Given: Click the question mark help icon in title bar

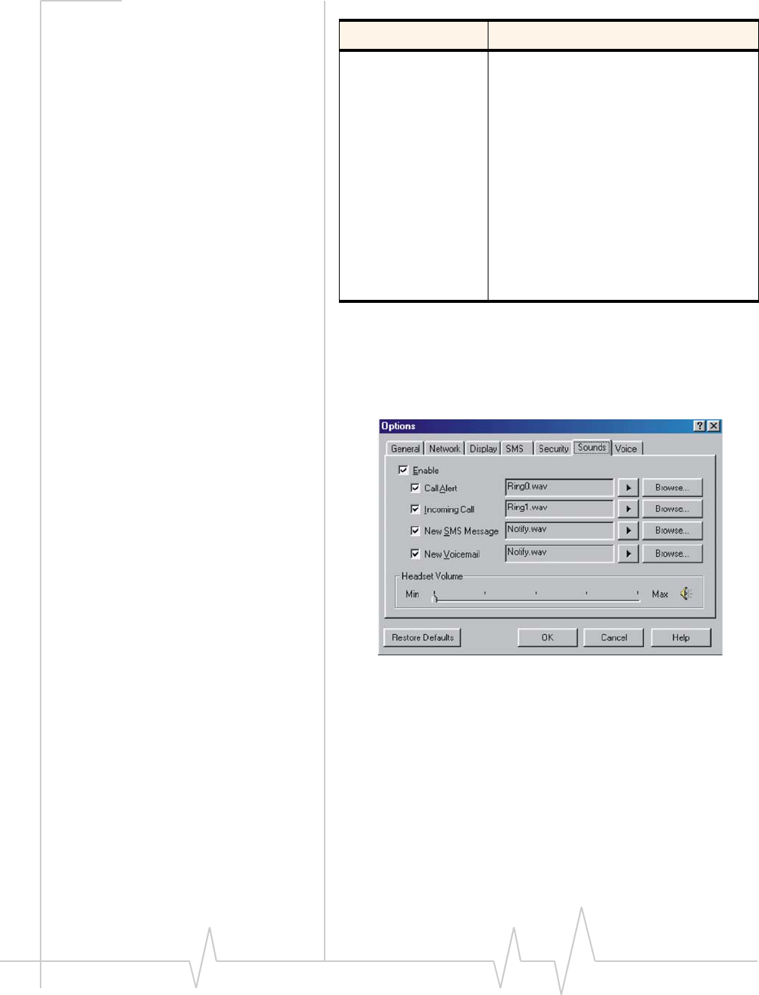Looking at the screenshot, I should [x=700, y=426].
